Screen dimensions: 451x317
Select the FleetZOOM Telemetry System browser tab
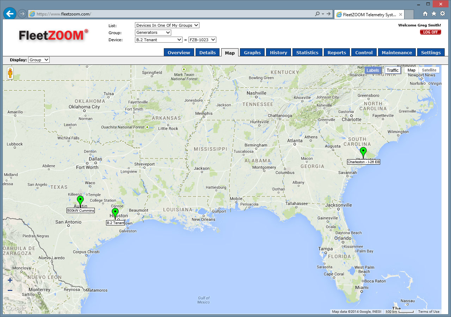point(369,14)
